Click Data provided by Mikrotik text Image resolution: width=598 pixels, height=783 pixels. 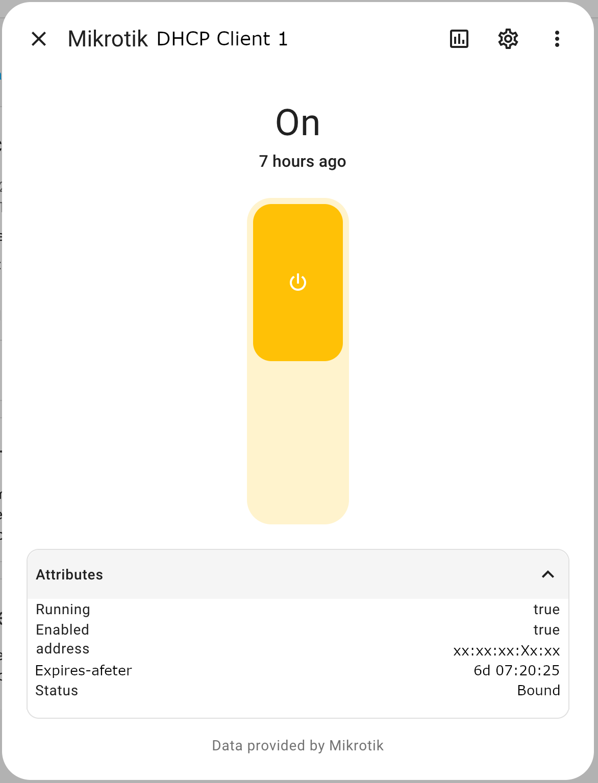tap(297, 745)
